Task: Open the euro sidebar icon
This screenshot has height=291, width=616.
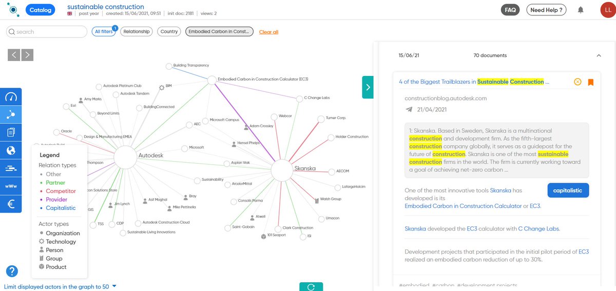Action: point(11,204)
